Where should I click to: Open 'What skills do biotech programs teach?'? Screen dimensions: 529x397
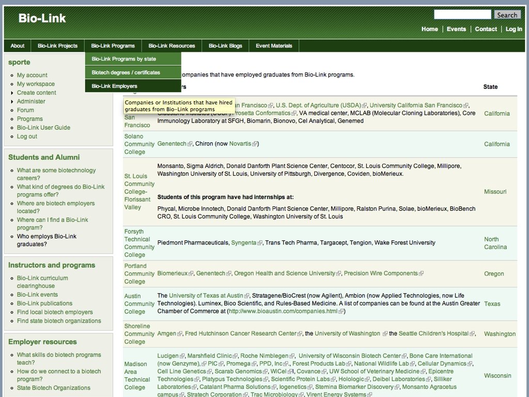tap(59, 359)
